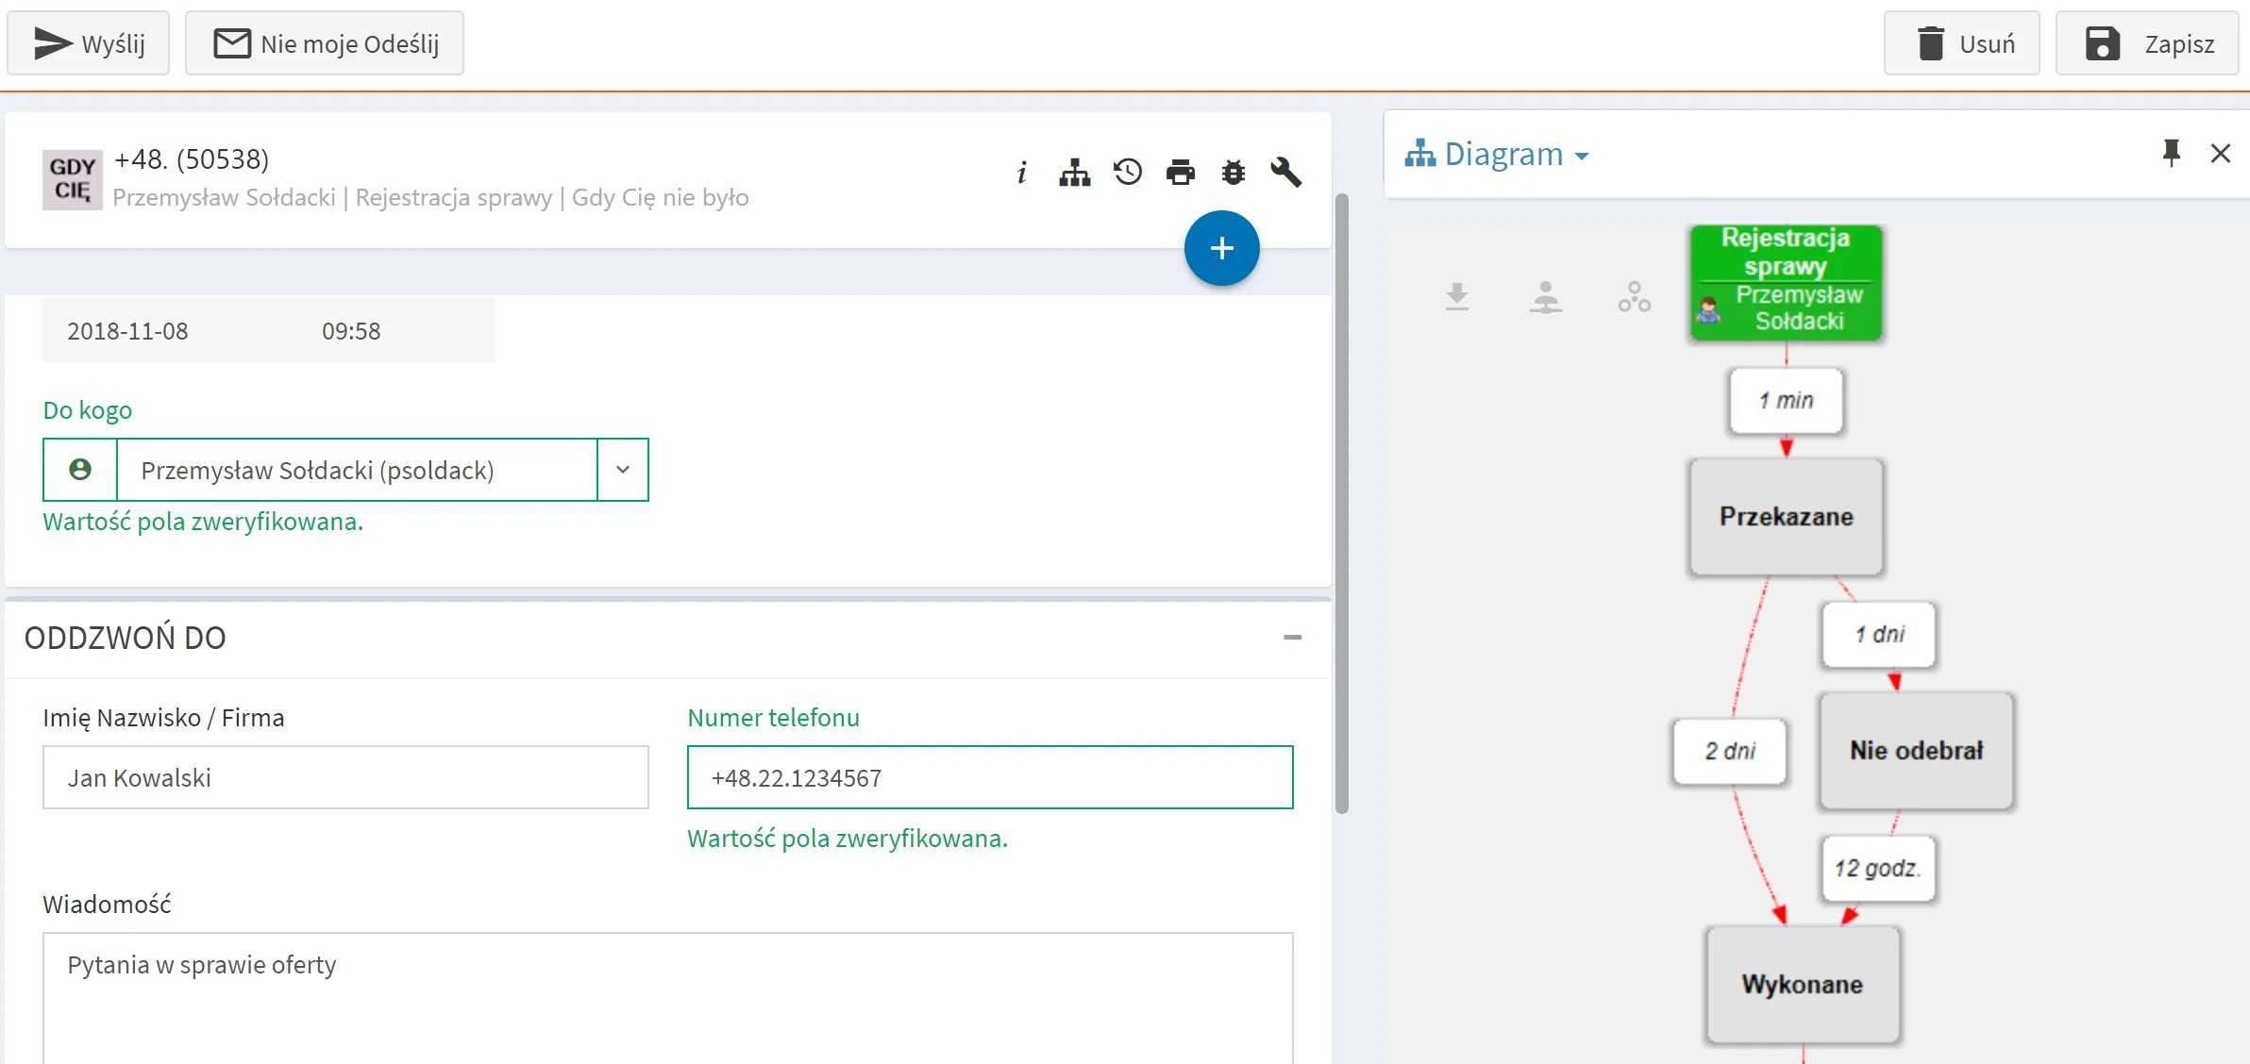Click the user icon in the Do kogo field
This screenshot has height=1064, width=2250.
[x=80, y=470]
